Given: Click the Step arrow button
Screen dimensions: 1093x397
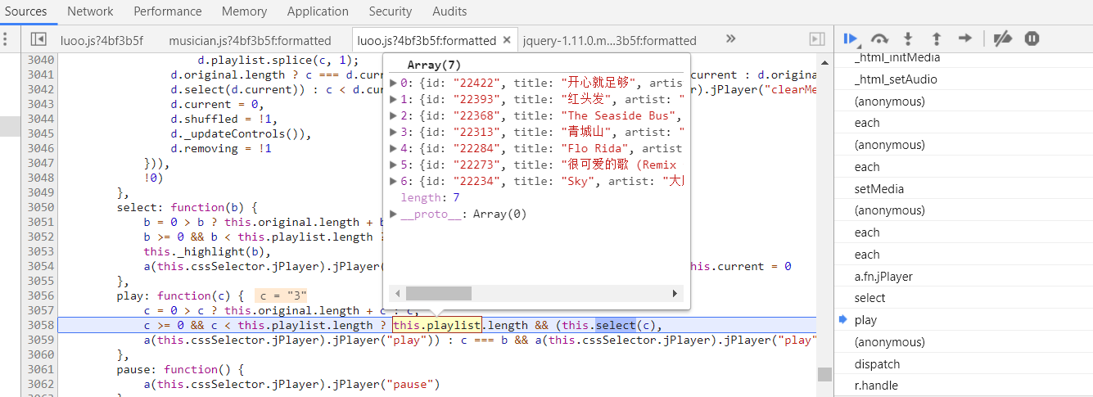Looking at the screenshot, I should coord(965,38).
